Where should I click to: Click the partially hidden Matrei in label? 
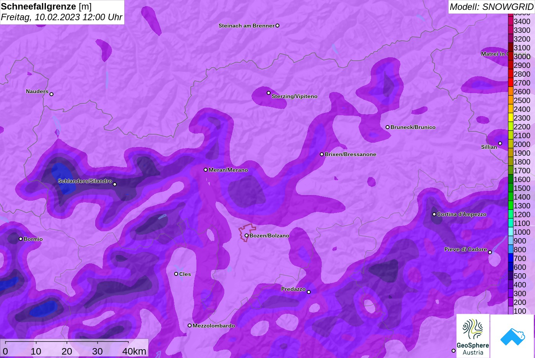tap(494, 54)
